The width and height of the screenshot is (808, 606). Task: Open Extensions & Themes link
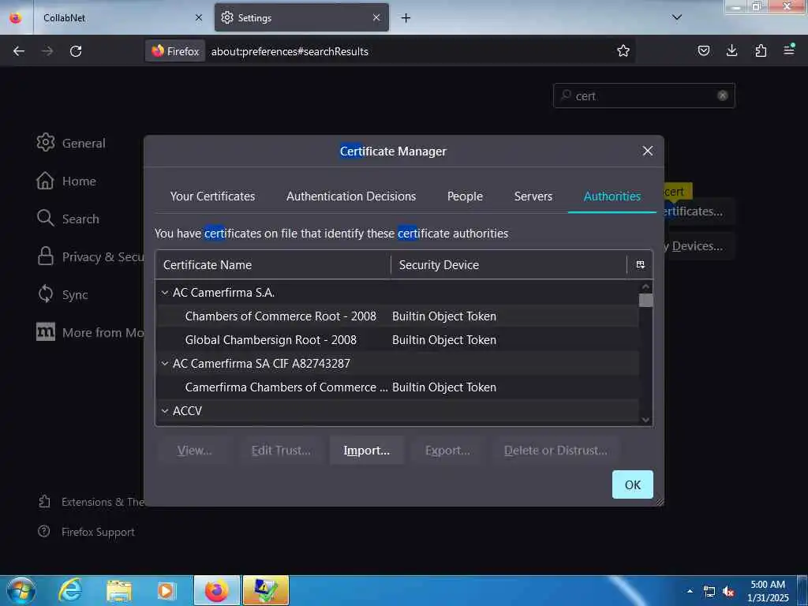[x=91, y=502]
